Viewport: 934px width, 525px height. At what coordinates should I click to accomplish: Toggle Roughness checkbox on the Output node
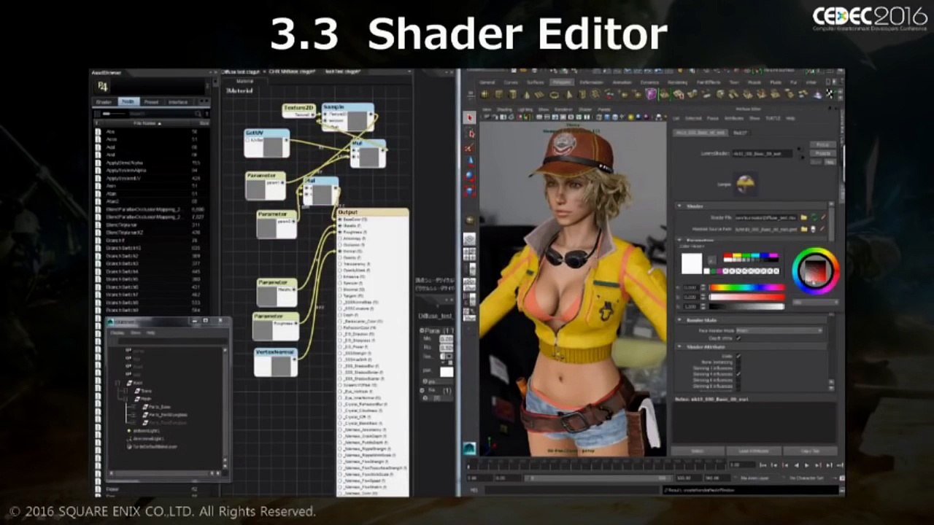coord(340,232)
